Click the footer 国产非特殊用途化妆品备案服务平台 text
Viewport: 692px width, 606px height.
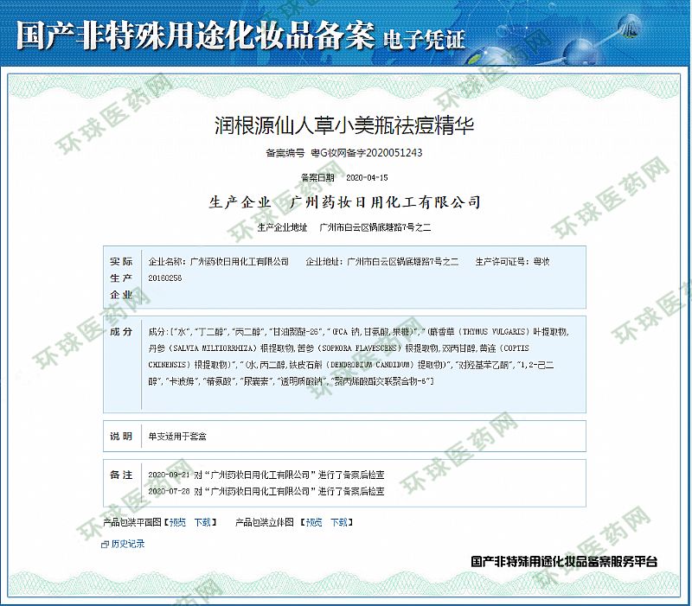(x=564, y=562)
